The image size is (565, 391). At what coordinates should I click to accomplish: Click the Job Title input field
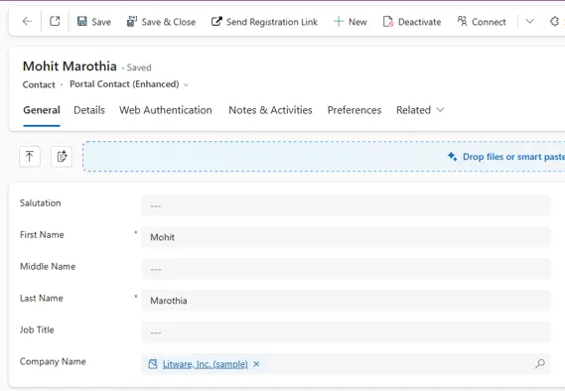346,332
